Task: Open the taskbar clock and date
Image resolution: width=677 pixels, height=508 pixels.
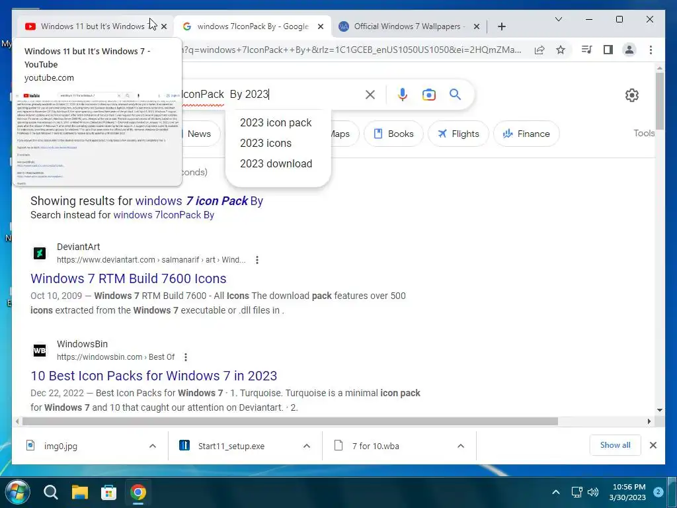Action: (628, 492)
